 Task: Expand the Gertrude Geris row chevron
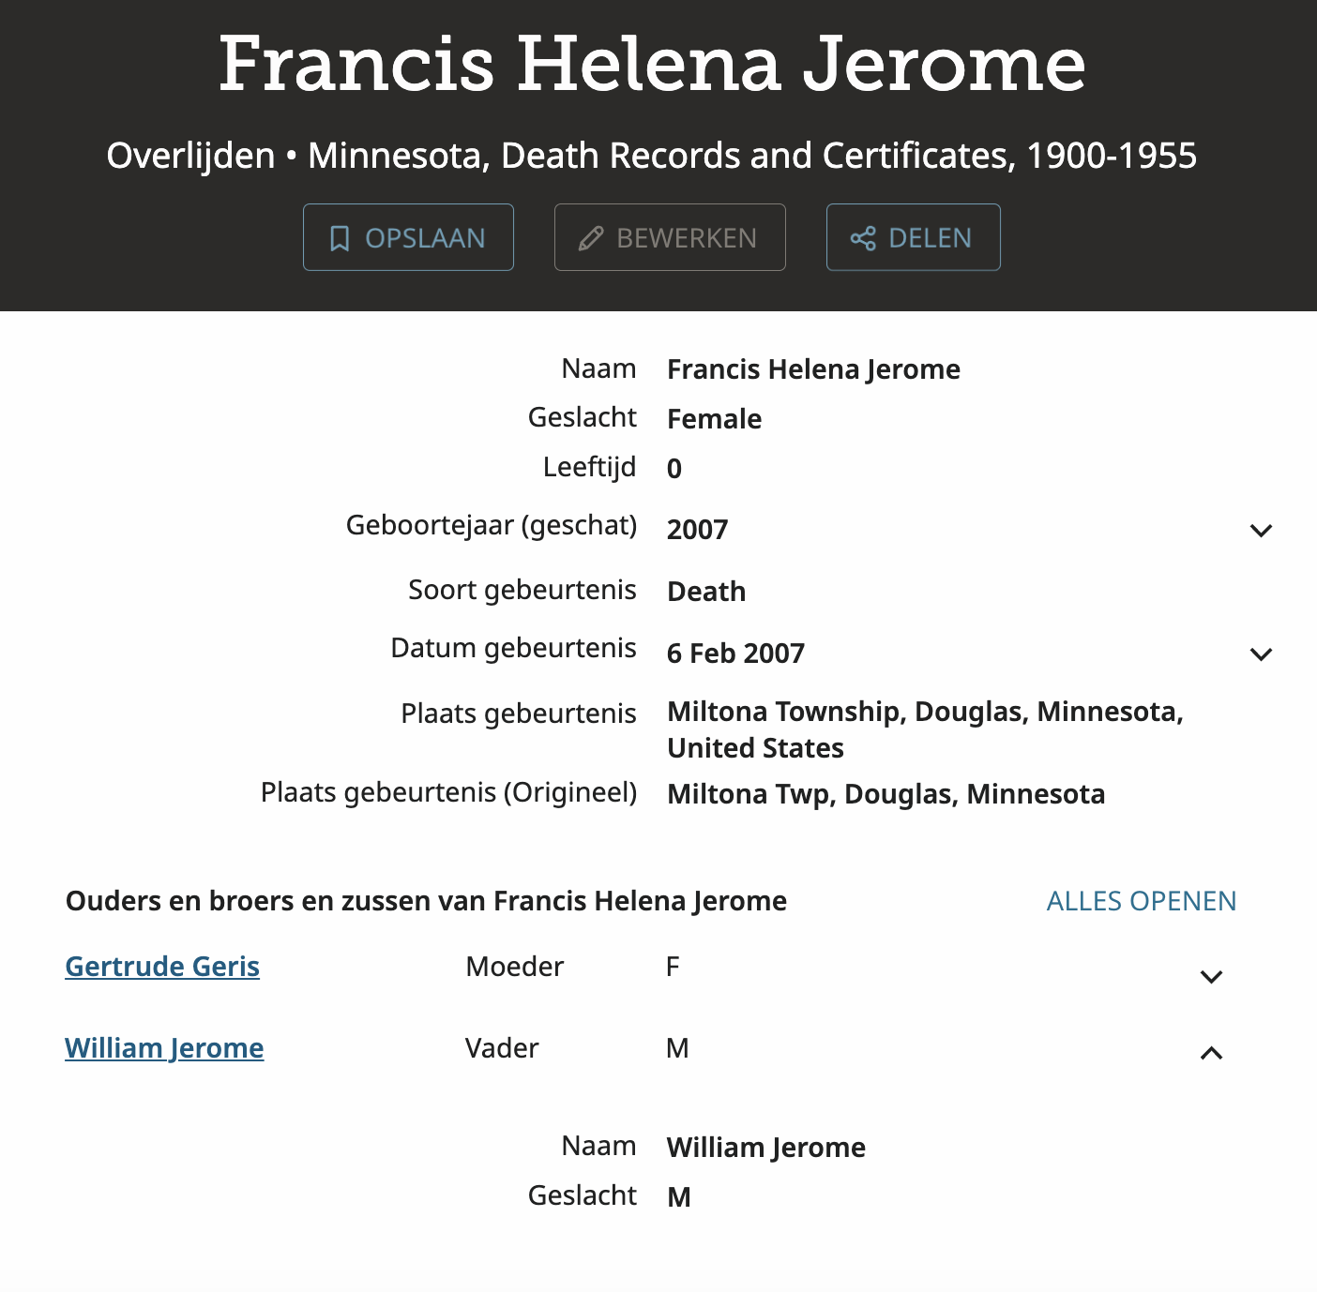coord(1211,977)
